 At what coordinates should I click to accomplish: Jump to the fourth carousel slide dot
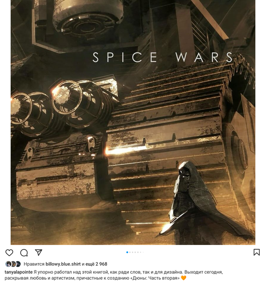(x=135, y=252)
